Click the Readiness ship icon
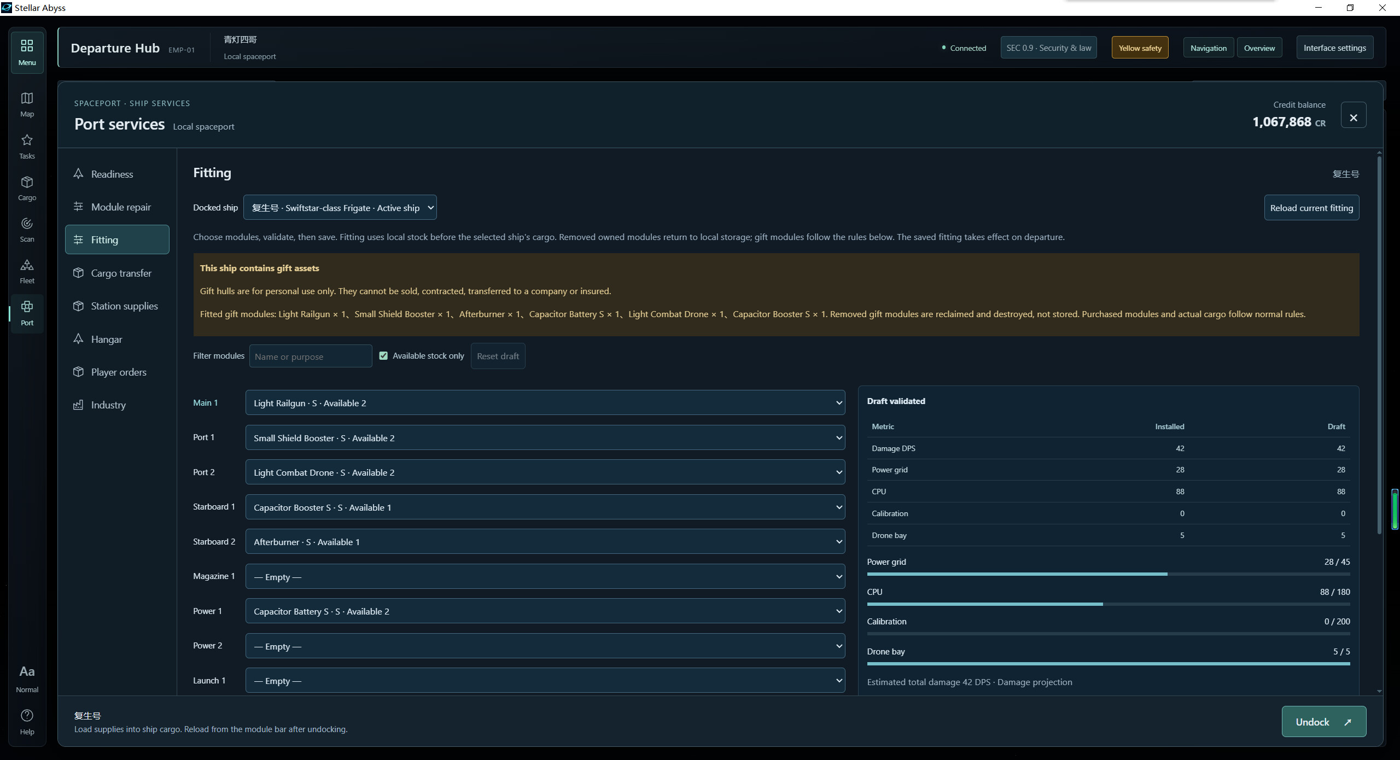The image size is (1400, 760). pos(78,174)
